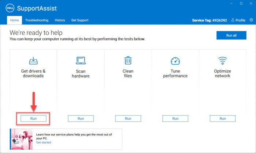
Task: Click the Run all button
Action: click(231, 35)
